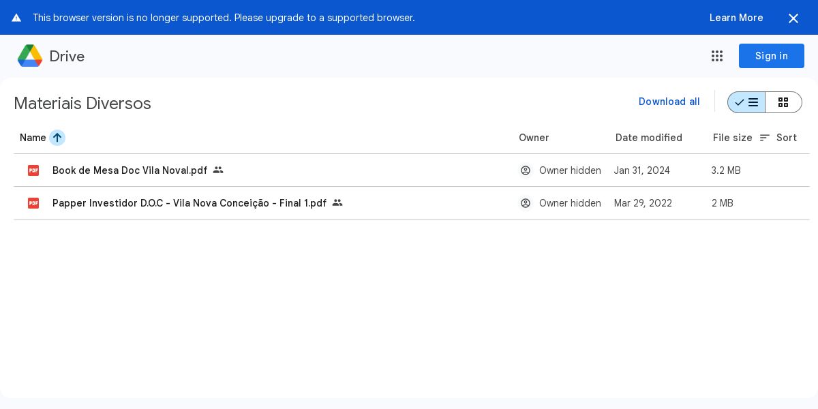Click the Google Drive logo icon
This screenshot has width=818, height=409.
(30, 56)
